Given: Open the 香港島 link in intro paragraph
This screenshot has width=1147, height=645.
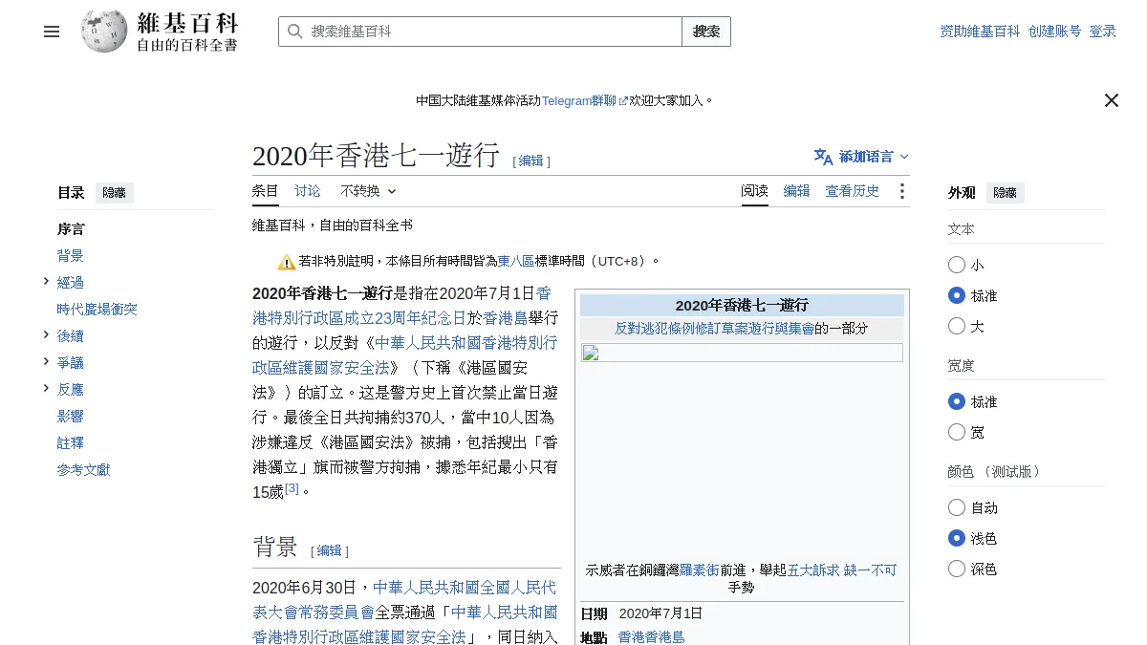Looking at the screenshot, I should (505, 318).
